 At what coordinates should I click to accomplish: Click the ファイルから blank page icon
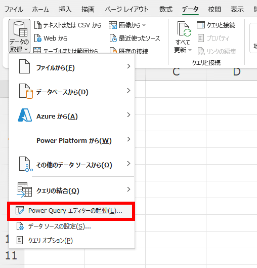[x=24, y=66]
